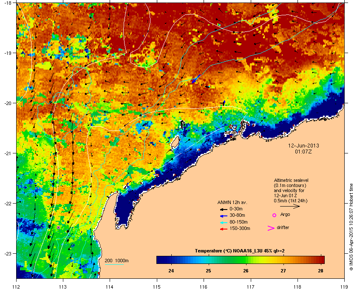Click the Temperature NOAA16_L3U colorbar title
Image resolution: width=357 pixels, height=289 pixels.
coord(240,251)
